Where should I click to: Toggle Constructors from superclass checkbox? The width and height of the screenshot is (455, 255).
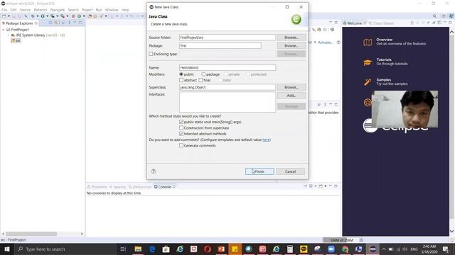(x=181, y=127)
